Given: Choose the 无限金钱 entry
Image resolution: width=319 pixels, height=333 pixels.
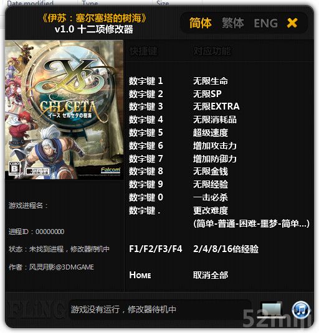Looking at the screenshot, I should (x=211, y=171).
